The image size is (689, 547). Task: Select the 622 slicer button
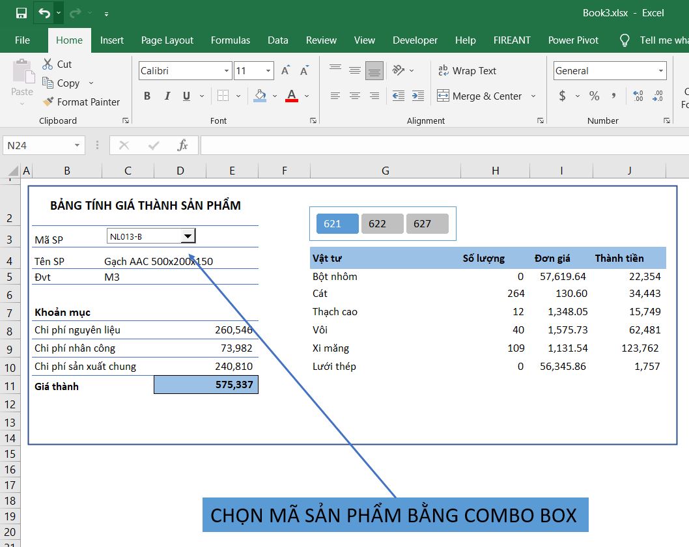(x=382, y=223)
